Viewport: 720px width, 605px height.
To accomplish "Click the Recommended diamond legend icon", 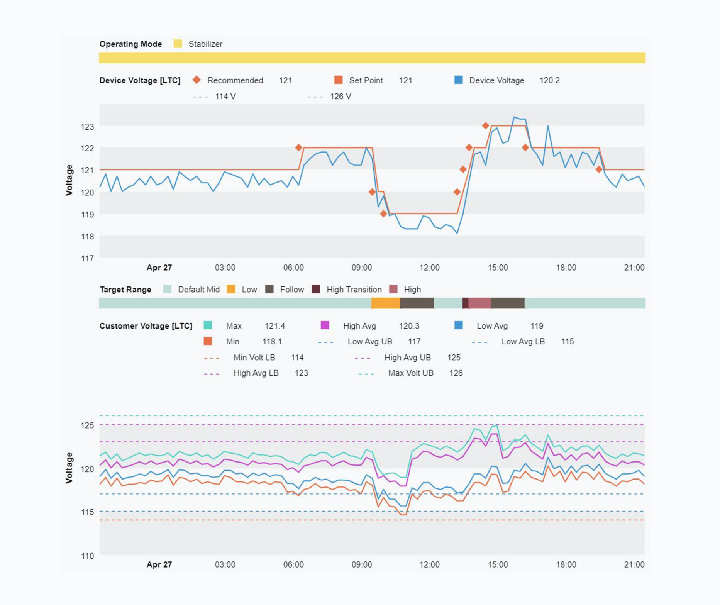I will [x=197, y=80].
